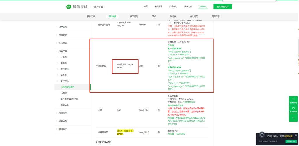Open the 接入指引 nav item
The image size is (299, 146).
click(158, 6)
